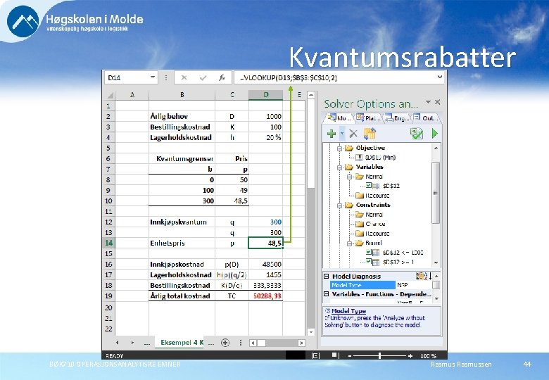Open the dropdown arrow beside the green plus
The width and height of the screenshot is (549, 380).
tap(342, 133)
